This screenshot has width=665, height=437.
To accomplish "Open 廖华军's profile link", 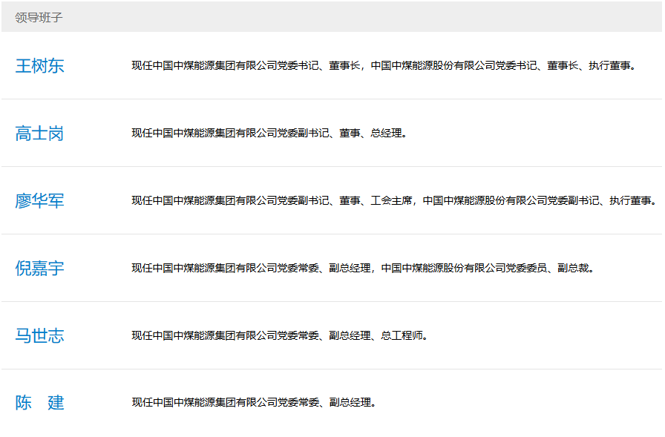I will point(39,200).
